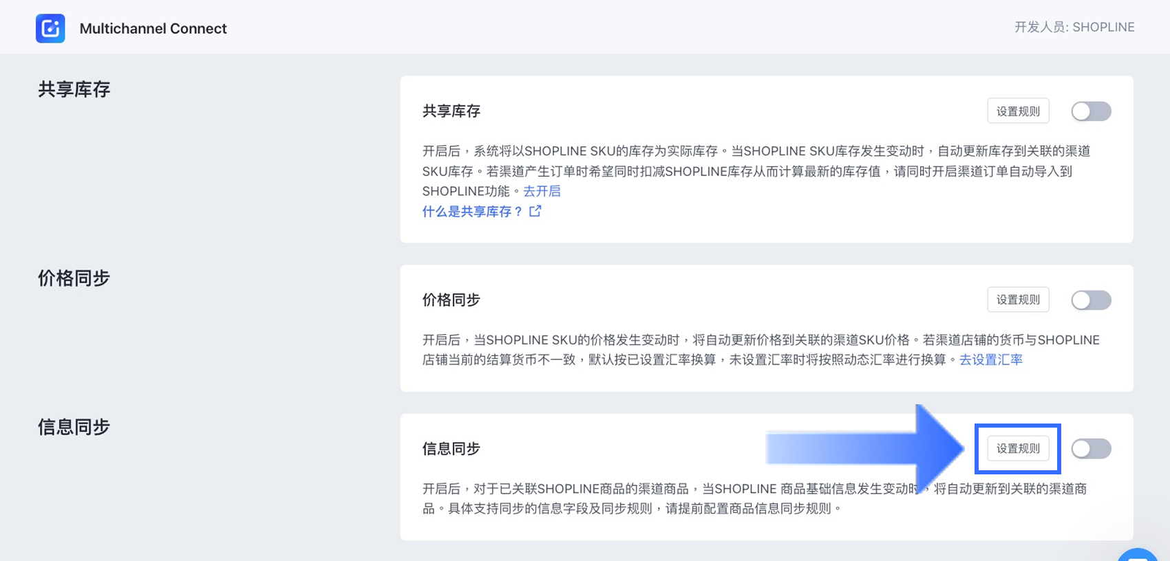Enable the 信息同步 toggle switch

tap(1091, 449)
